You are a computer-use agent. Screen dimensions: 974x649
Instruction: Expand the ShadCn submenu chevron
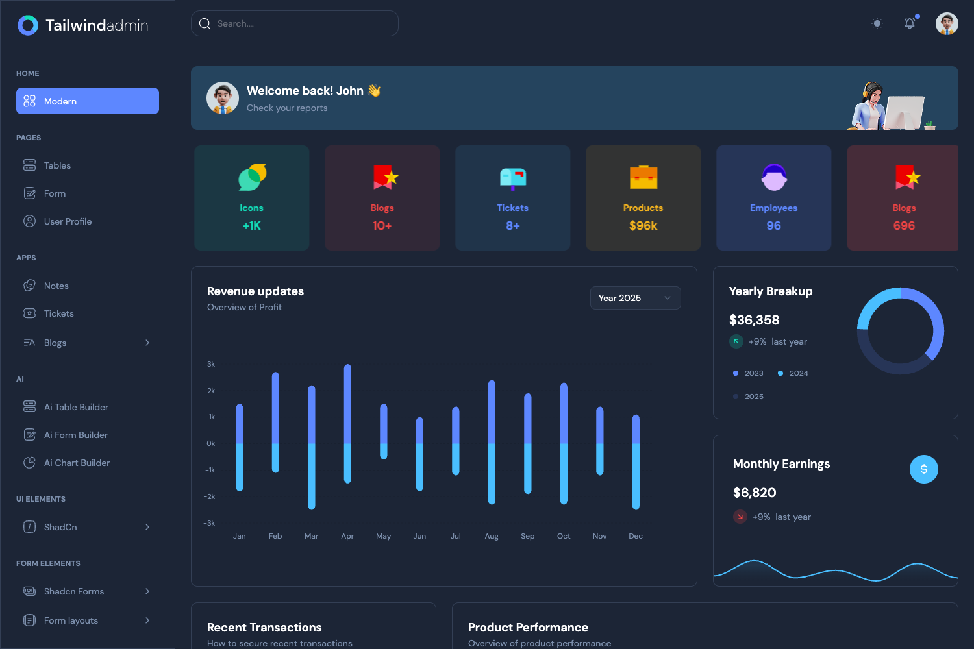147,527
